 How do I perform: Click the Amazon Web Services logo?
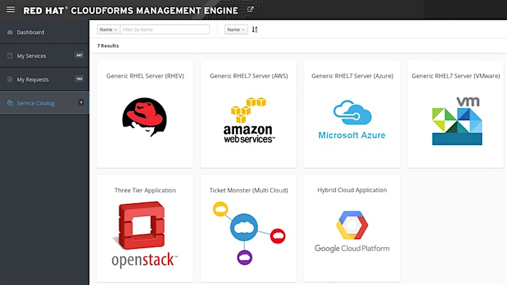point(248,121)
